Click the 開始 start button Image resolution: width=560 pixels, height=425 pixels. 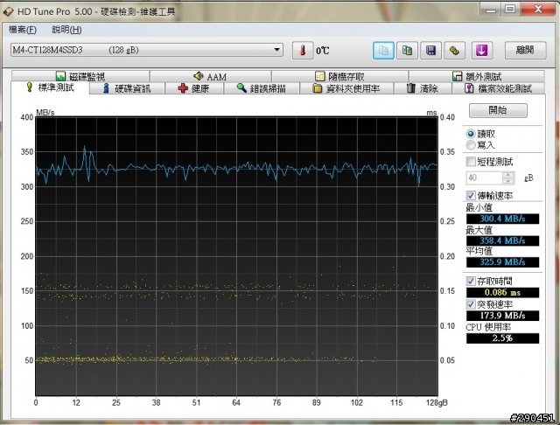[x=498, y=110]
